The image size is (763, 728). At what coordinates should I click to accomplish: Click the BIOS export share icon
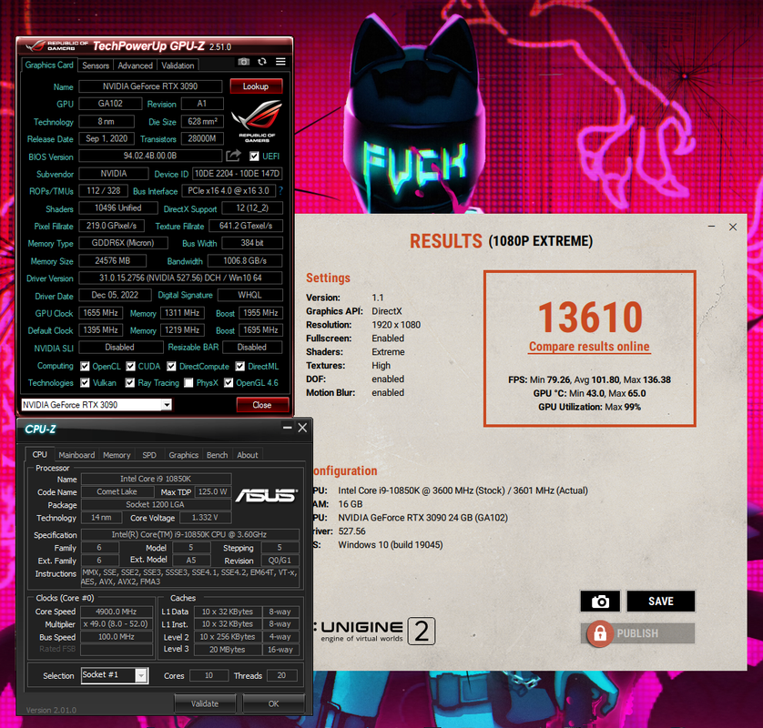click(234, 156)
